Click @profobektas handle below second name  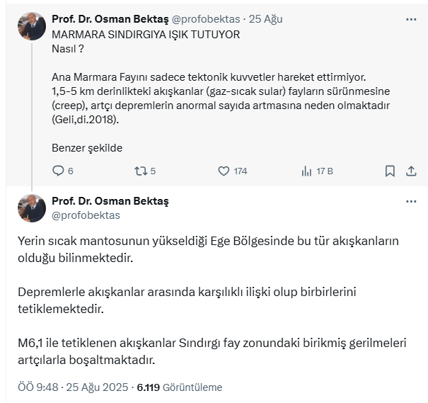coord(86,215)
